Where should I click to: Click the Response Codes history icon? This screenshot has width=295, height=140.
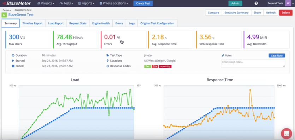pyautogui.click(x=108, y=66)
